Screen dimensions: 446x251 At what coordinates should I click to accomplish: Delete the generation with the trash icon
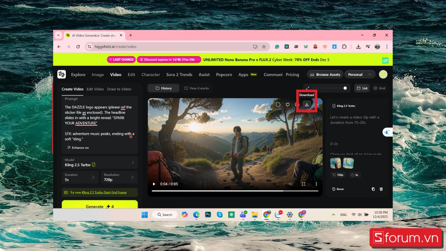coord(381,189)
